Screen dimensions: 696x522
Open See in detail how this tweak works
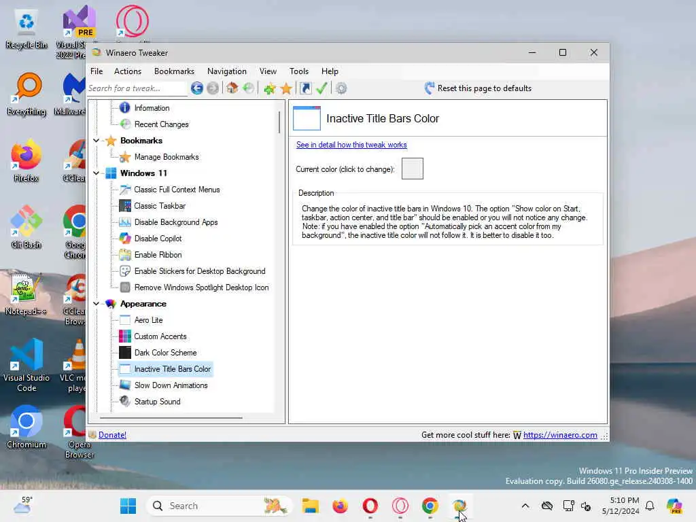click(x=351, y=145)
